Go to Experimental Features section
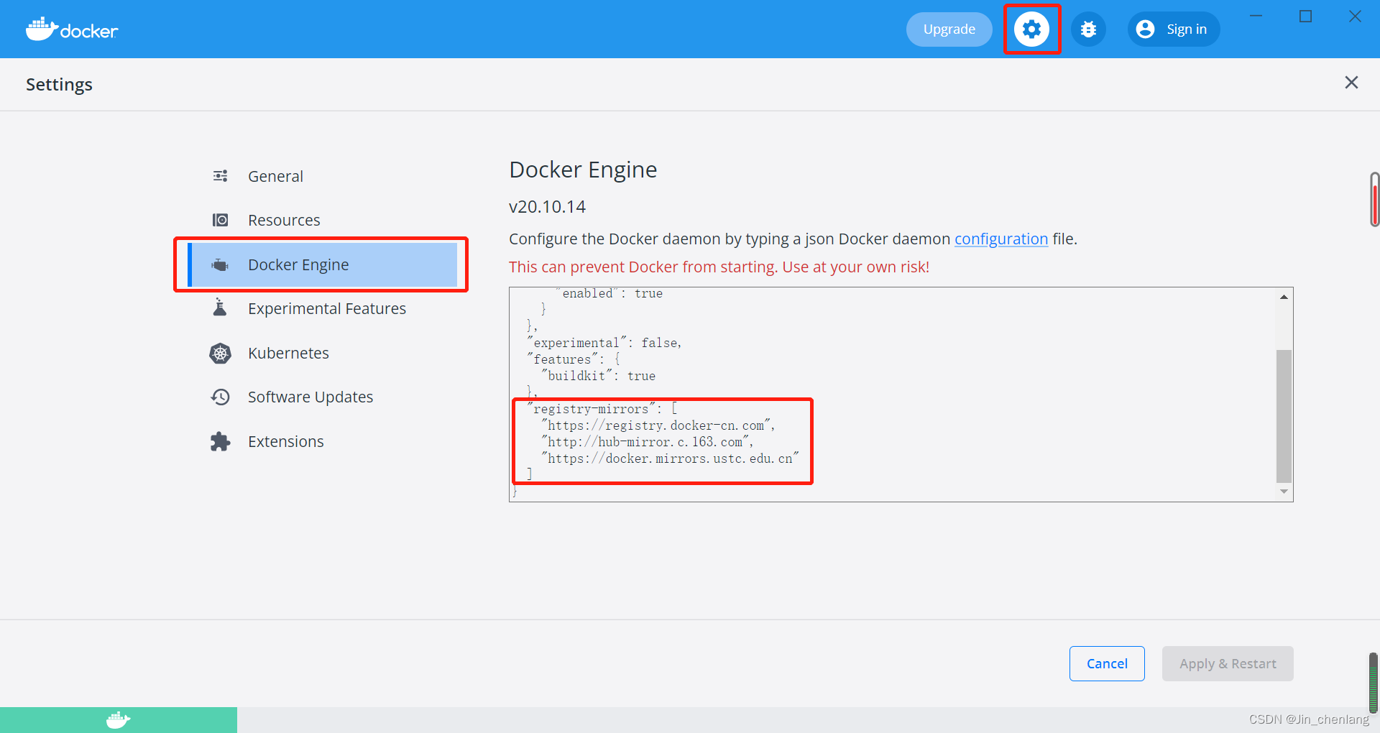 pos(322,308)
